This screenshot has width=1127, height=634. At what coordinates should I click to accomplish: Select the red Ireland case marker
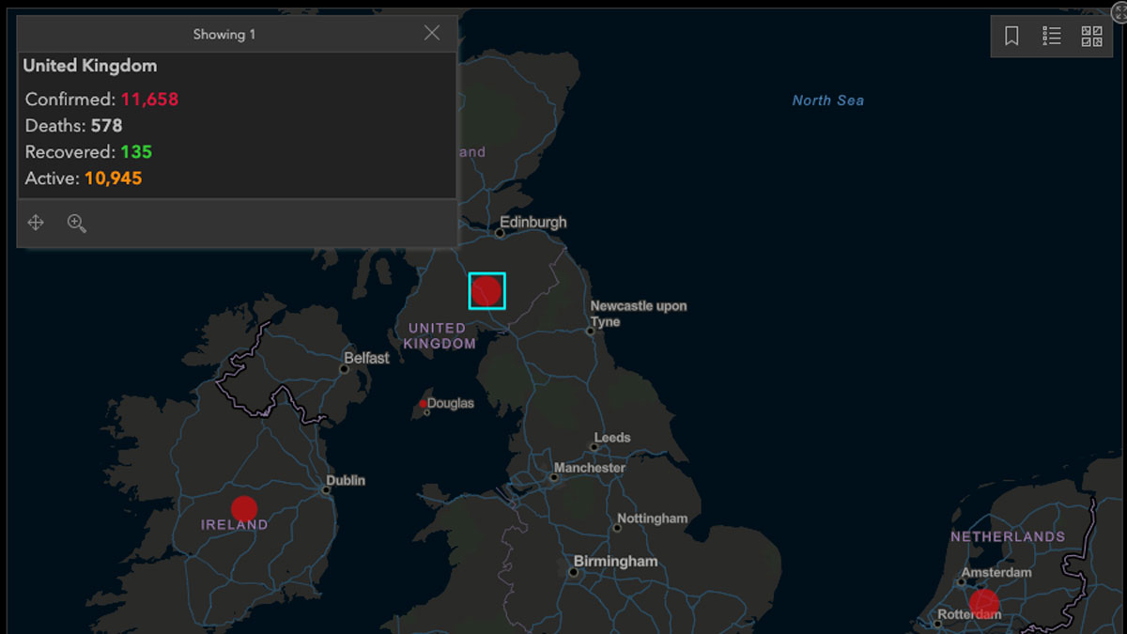tap(244, 509)
